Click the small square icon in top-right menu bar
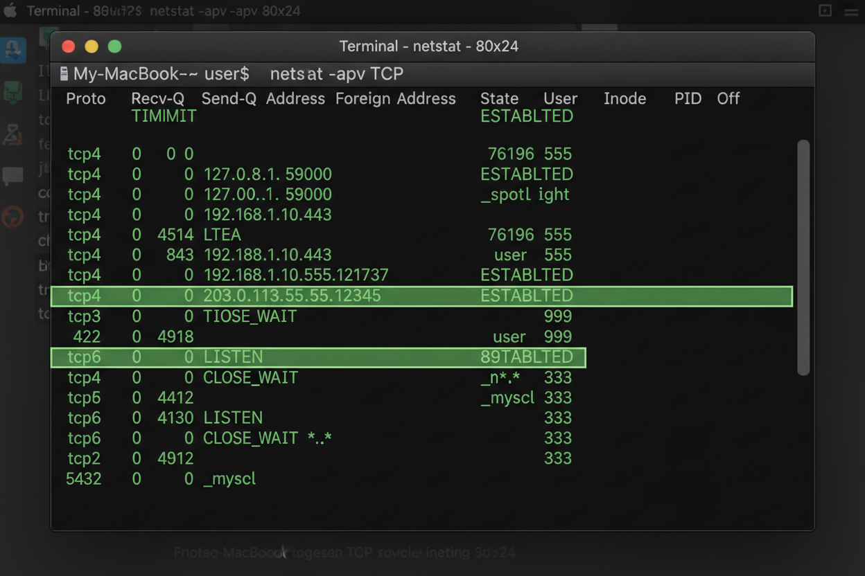865x576 pixels. tap(825, 11)
